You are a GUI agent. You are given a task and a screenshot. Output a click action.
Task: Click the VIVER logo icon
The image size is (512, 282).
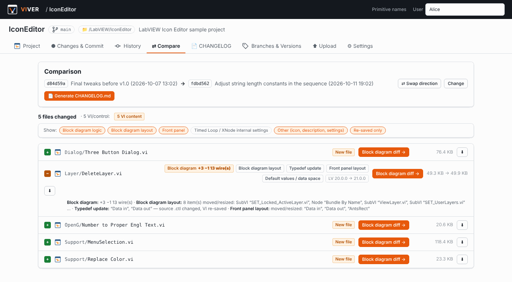pyautogui.click(x=12, y=9)
